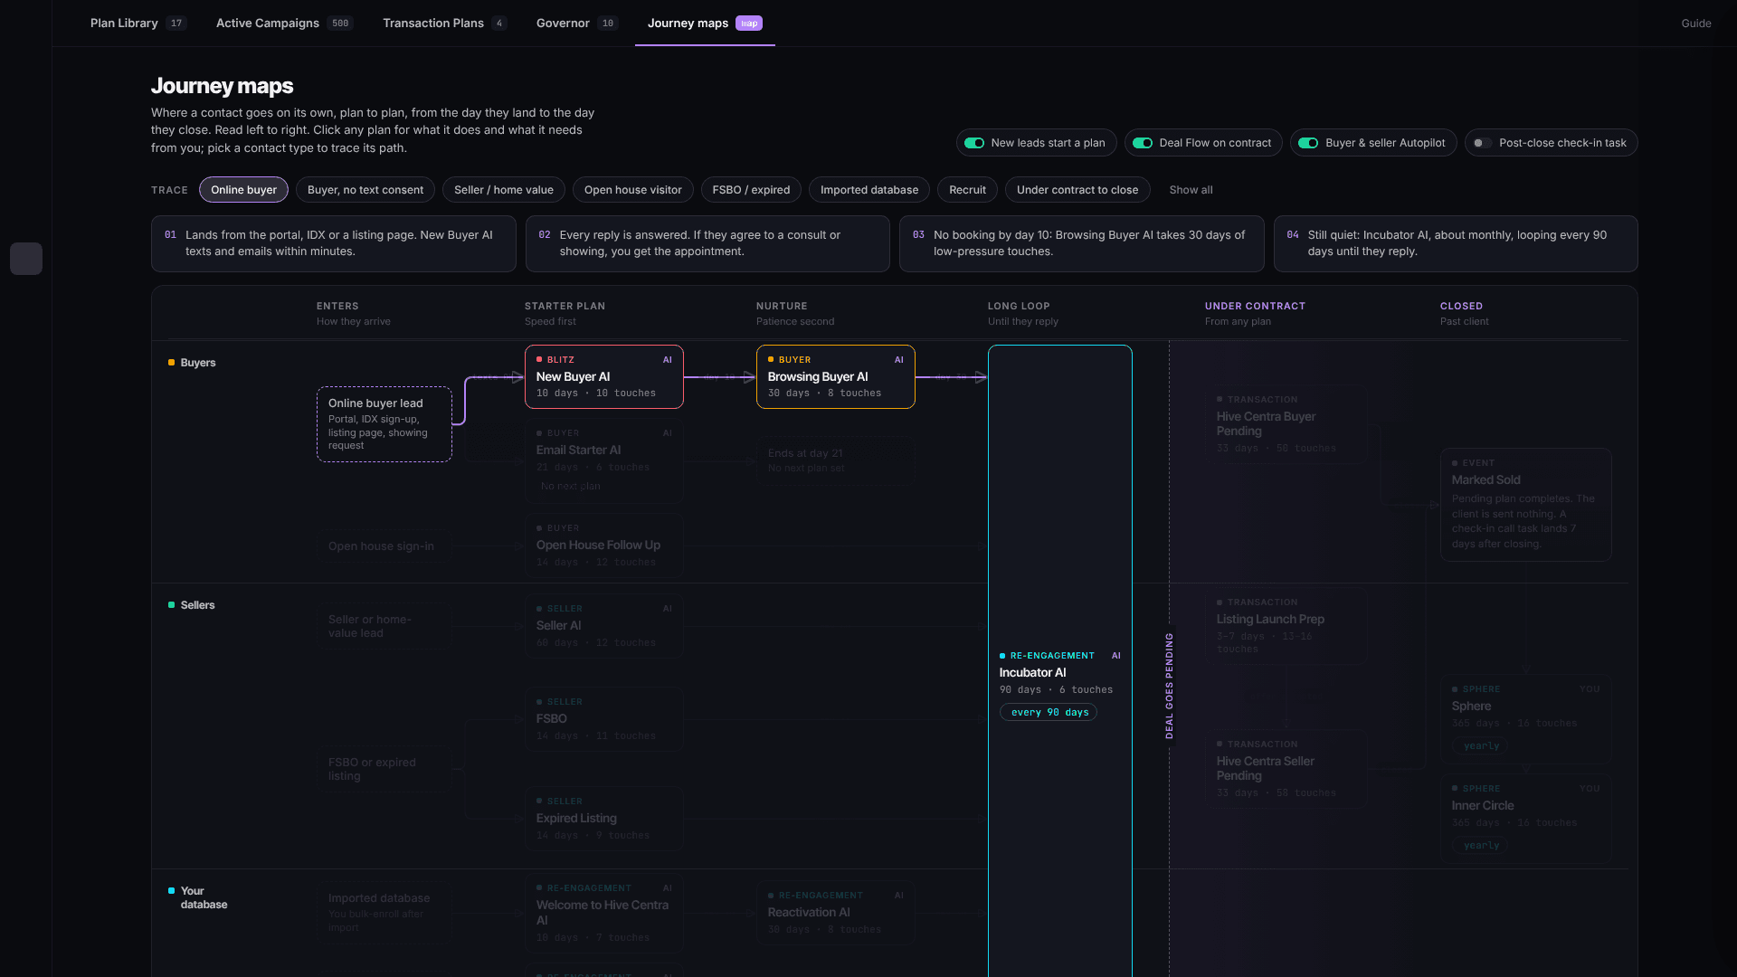Click the Open house sign-in entry
This screenshot has height=977, width=1737.
[x=384, y=546]
